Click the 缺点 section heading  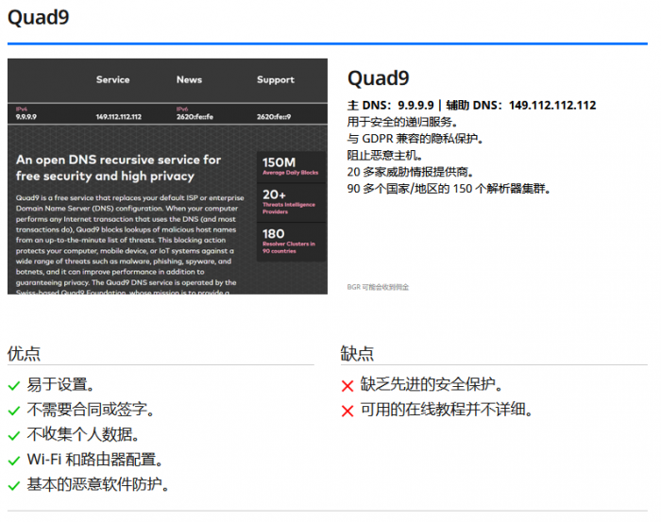(357, 354)
